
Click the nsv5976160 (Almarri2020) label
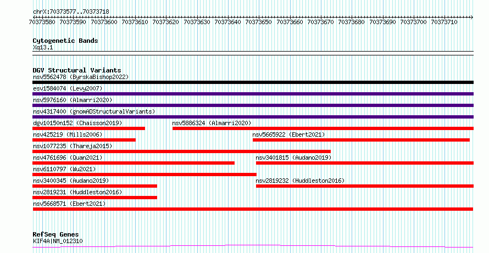[73, 100]
